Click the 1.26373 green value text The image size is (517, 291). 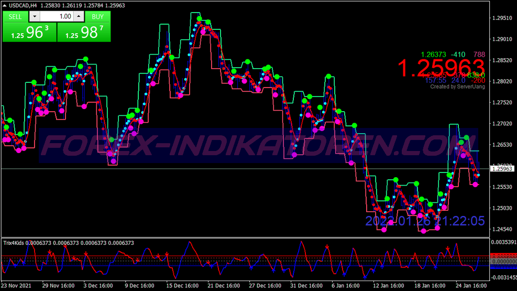pyautogui.click(x=433, y=55)
